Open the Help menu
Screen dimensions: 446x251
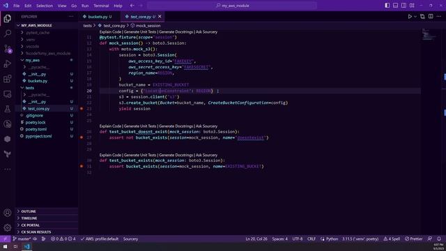(118, 6)
